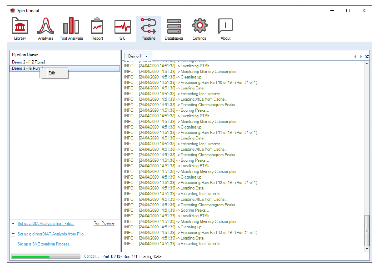Image resolution: width=379 pixels, height=268 pixels.
Task: Expand directDIA Analysis setup dropdown arrow
Action: pyautogui.click(x=13, y=234)
